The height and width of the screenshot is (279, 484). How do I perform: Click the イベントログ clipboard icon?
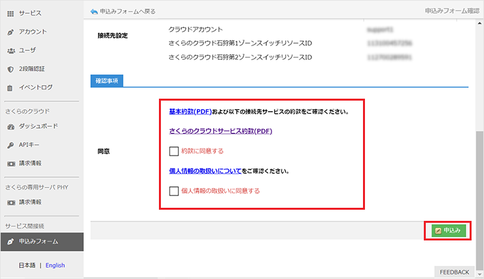tap(10, 88)
